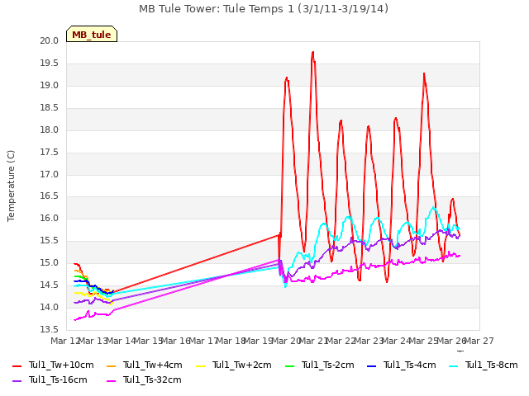529x396 pixels.
Task: Click the chart title text
Action: [264, 8]
